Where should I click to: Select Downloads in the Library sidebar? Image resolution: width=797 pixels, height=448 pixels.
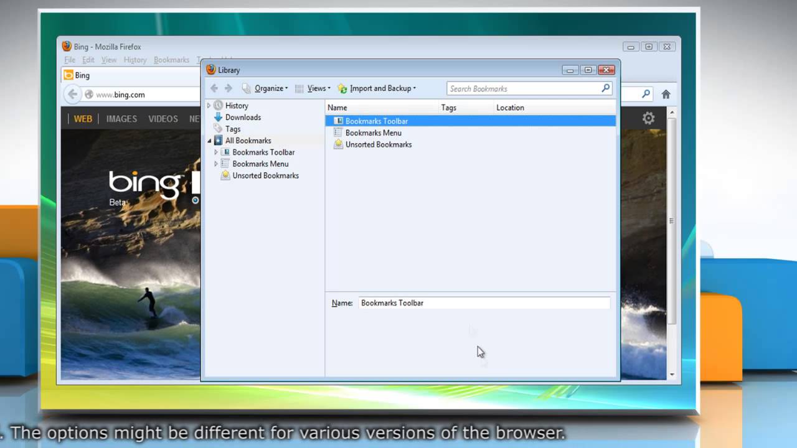(x=243, y=118)
